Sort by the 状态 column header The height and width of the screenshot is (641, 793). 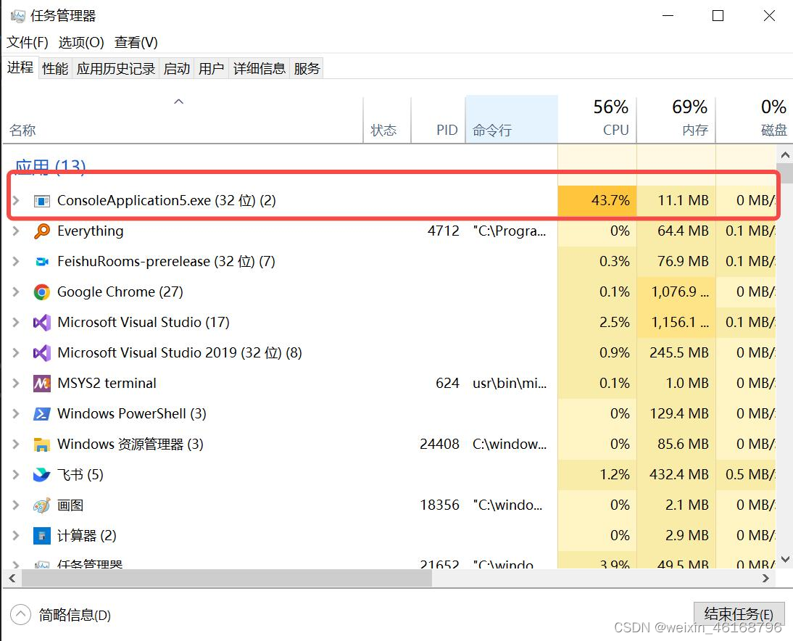(x=387, y=120)
